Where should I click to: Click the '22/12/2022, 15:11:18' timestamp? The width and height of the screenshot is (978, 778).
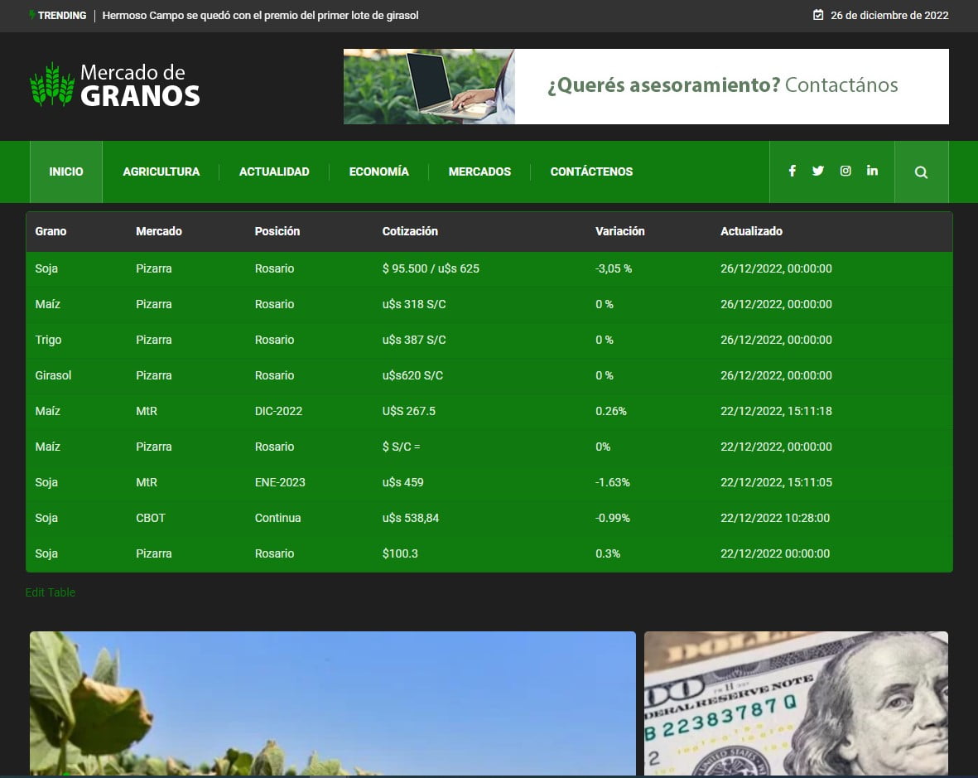click(x=776, y=411)
